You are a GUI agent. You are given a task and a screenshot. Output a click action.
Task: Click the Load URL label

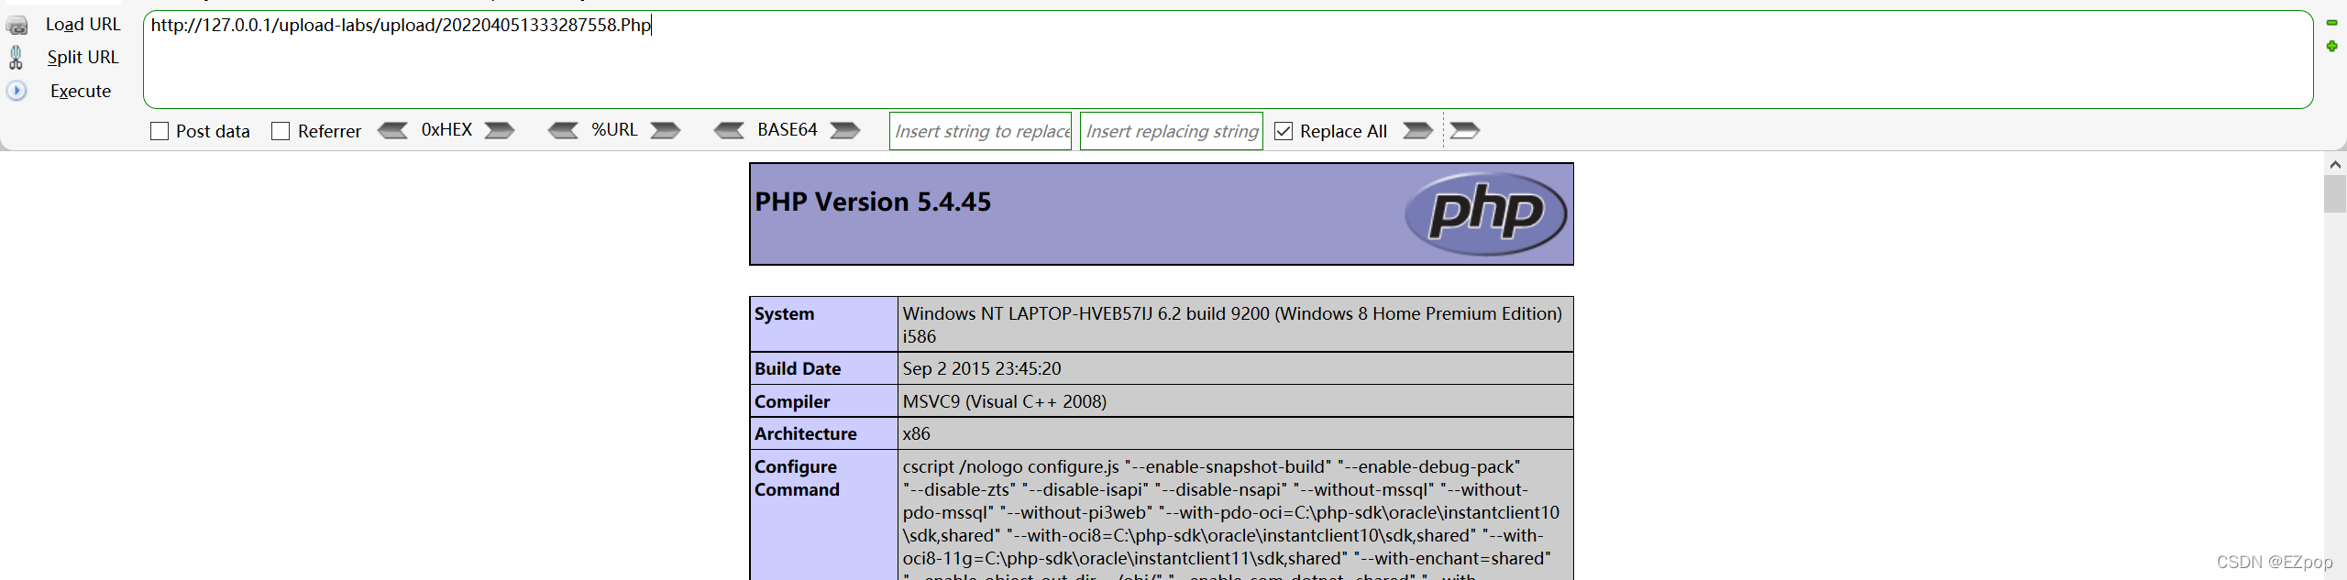click(x=83, y=25)
